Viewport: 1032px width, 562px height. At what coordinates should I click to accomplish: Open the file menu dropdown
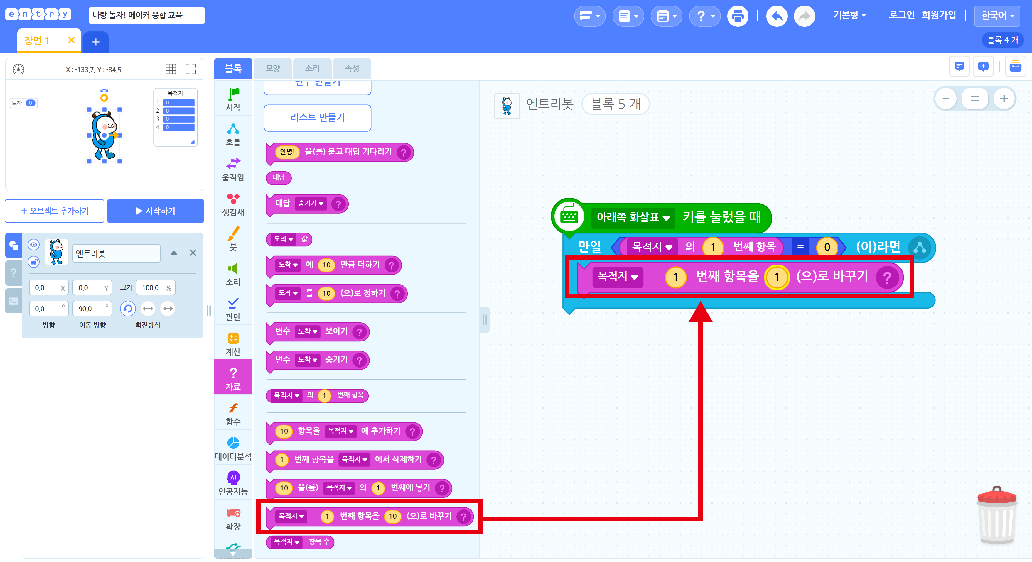(628, 16)
